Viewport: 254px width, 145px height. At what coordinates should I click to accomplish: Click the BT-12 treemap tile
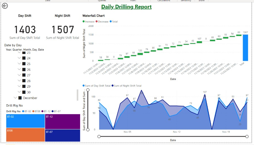pos(62,121)
